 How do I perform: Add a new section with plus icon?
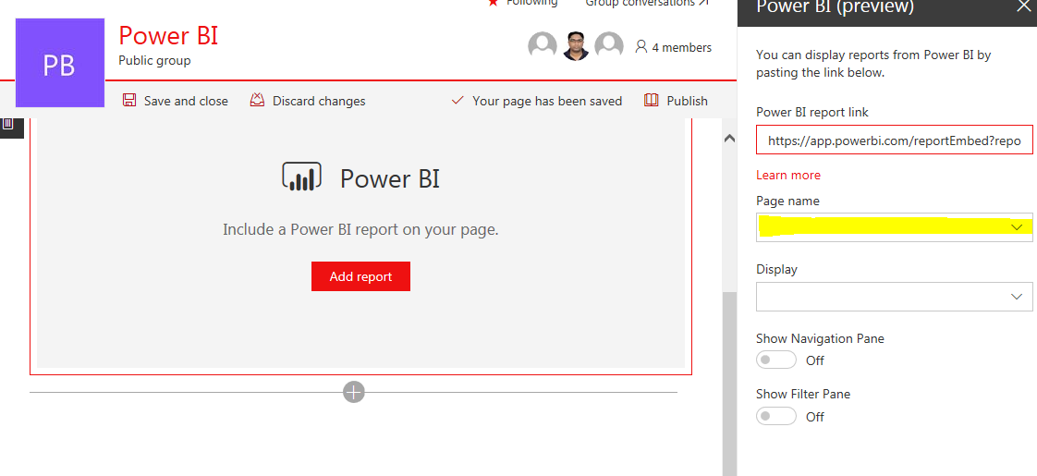354,391
